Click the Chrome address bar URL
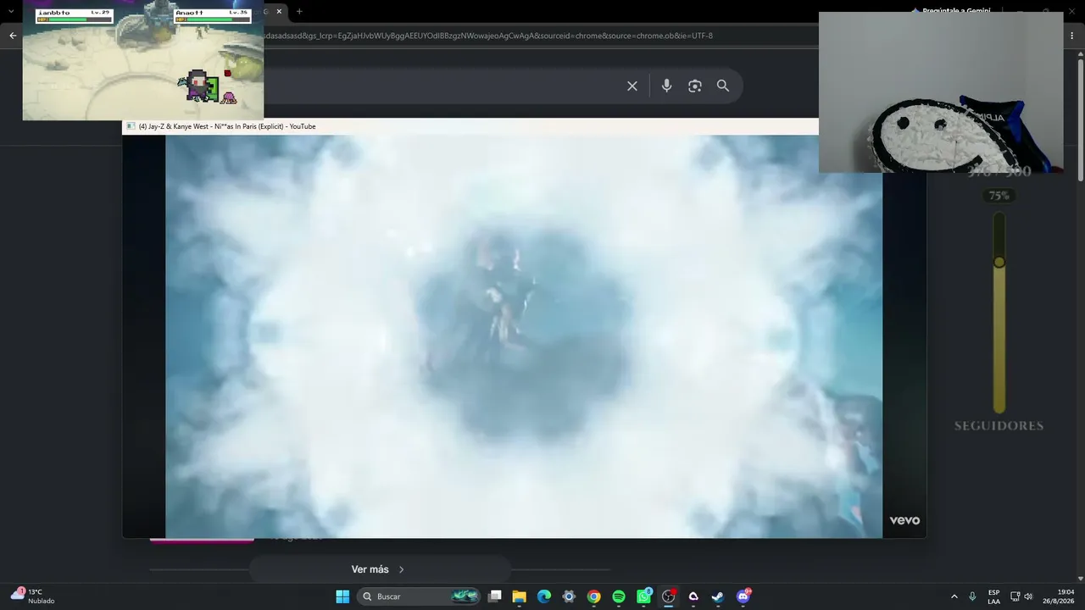 (488, 36)
